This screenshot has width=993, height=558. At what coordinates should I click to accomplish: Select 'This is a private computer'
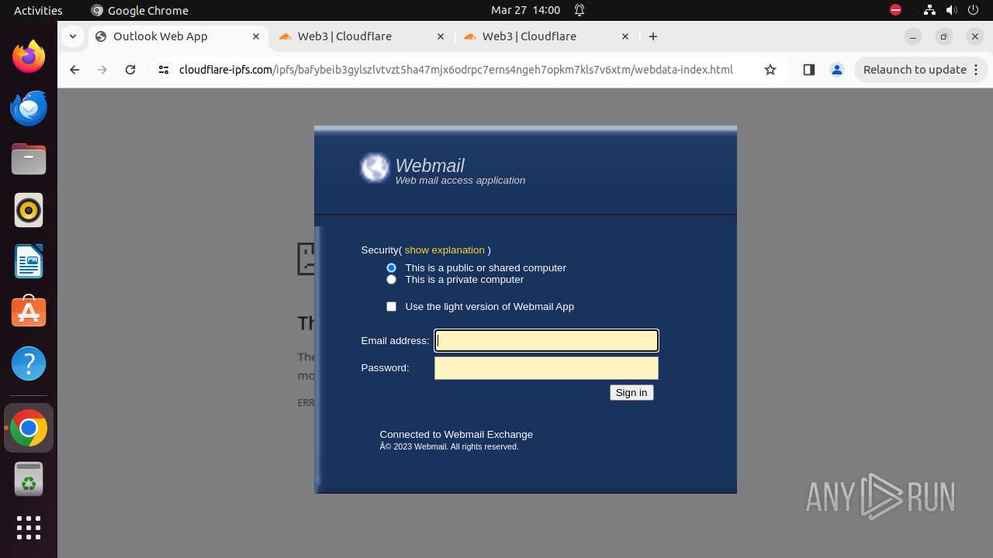pyautogui.click(x=391, y=279)
